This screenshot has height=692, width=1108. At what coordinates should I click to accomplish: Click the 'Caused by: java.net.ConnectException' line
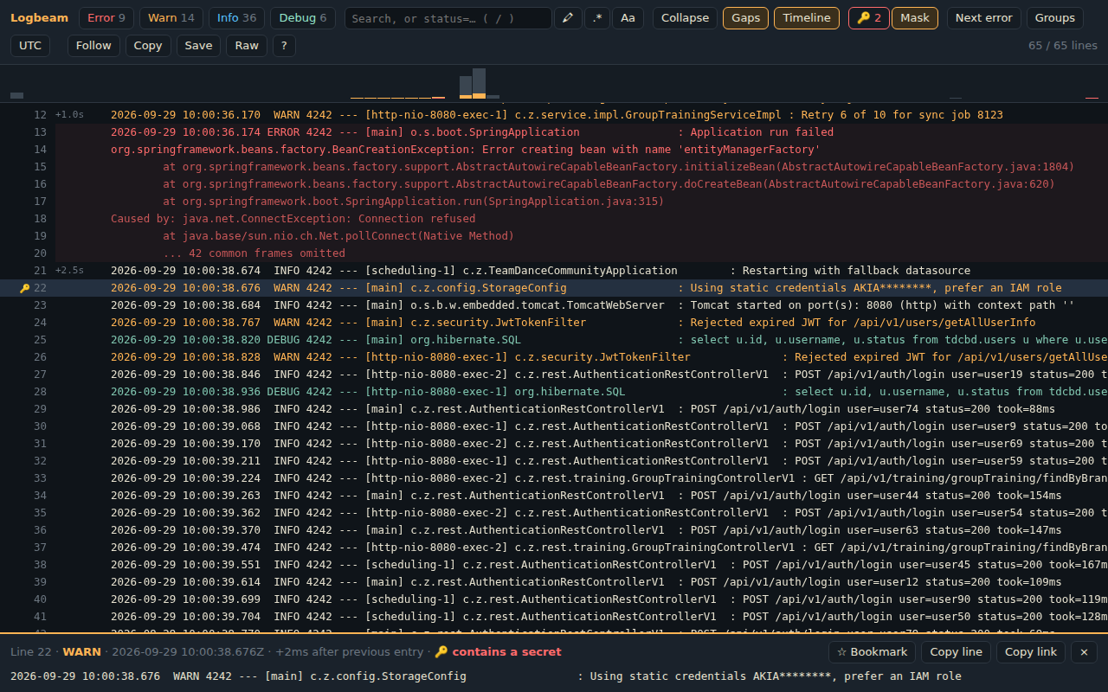pyautogui.click(x=554, y=219)
